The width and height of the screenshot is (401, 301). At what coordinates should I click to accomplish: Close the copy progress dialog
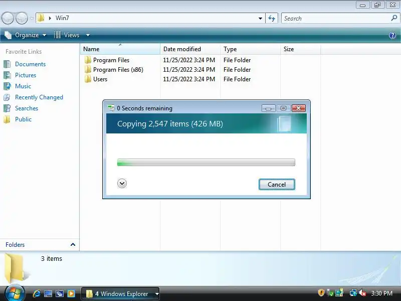pos(298,108)
